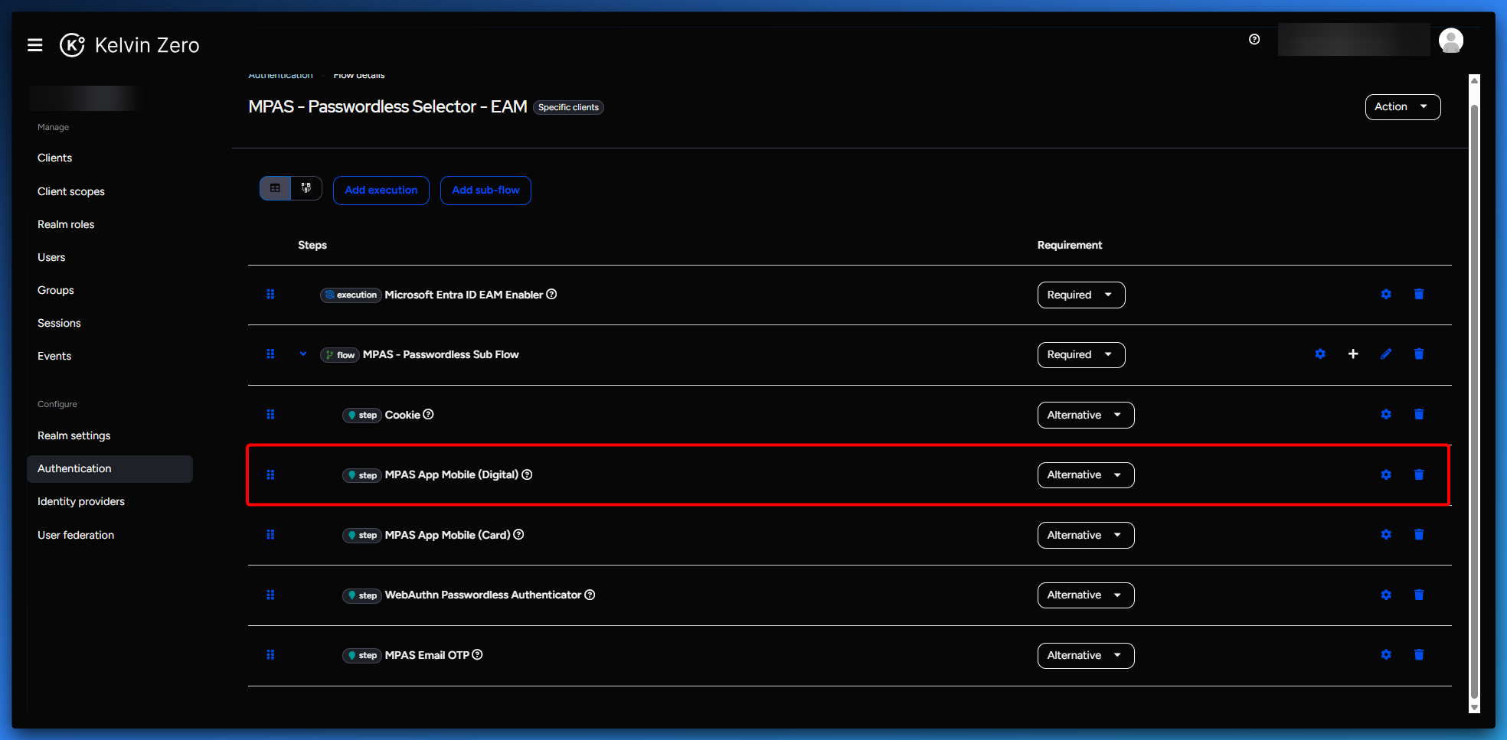This screenshot has height=740, width=1507.
Task: Switch to table view toggle
Action: pos(276,188)
